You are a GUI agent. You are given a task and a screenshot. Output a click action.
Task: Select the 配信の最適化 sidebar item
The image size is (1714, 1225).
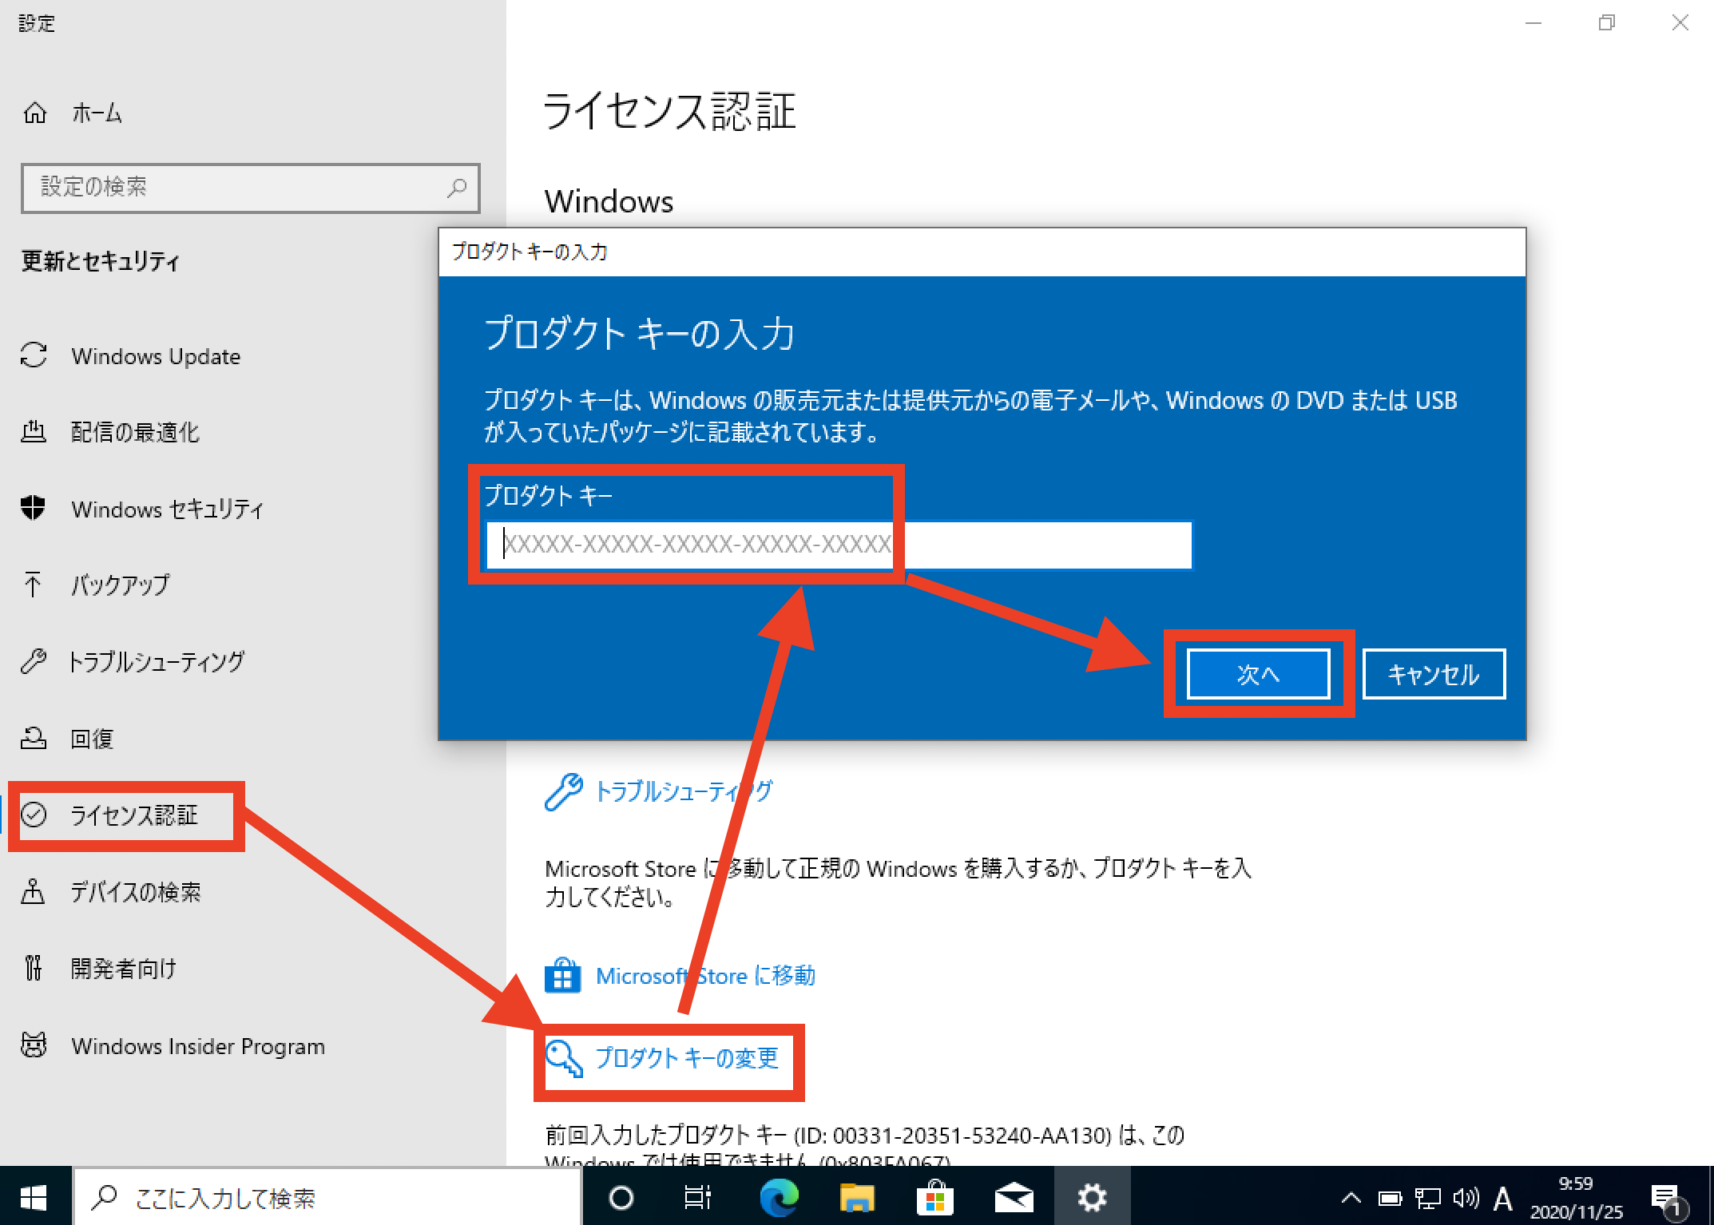pos(135,432)
